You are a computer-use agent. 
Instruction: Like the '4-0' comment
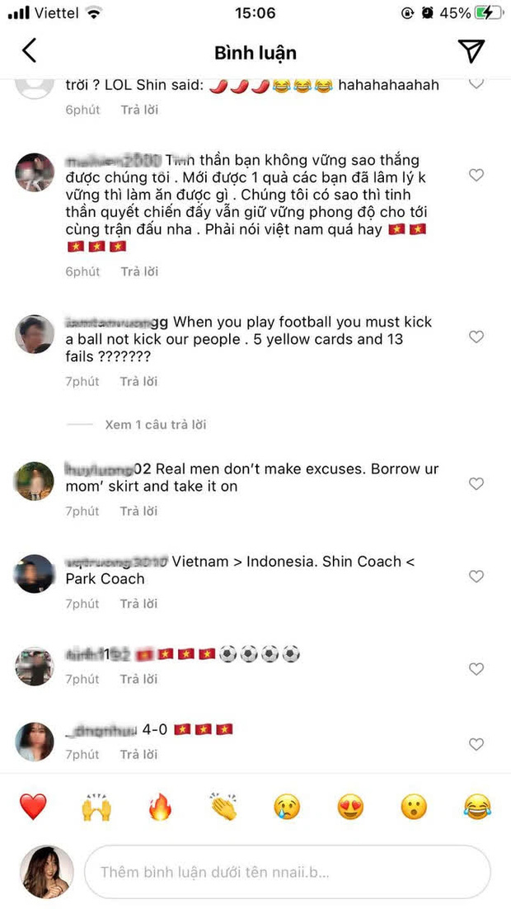tap(476, 744)
